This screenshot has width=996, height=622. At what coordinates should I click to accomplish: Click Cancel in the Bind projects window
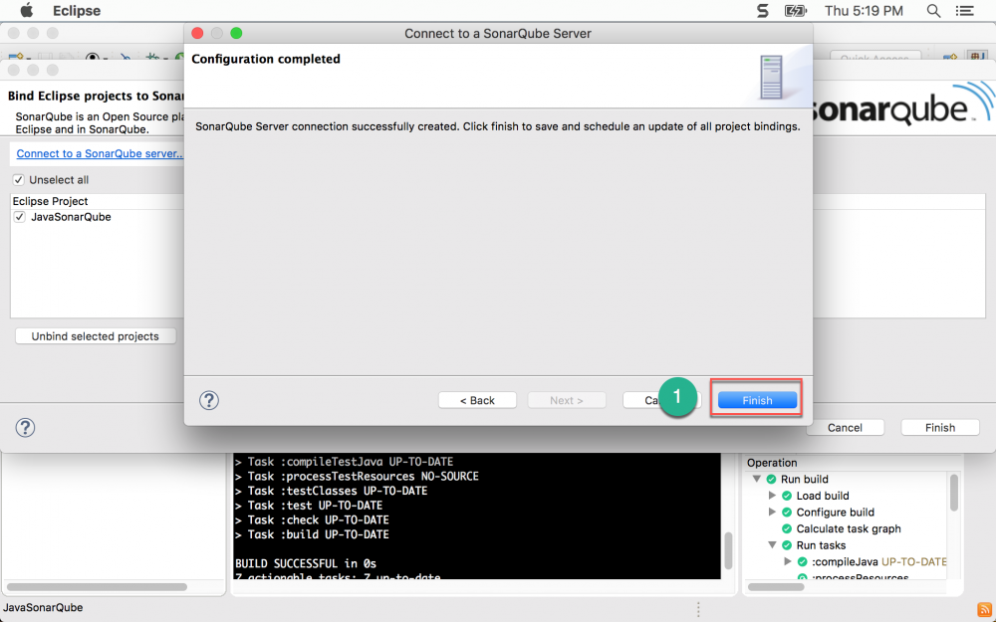(845, 427)
